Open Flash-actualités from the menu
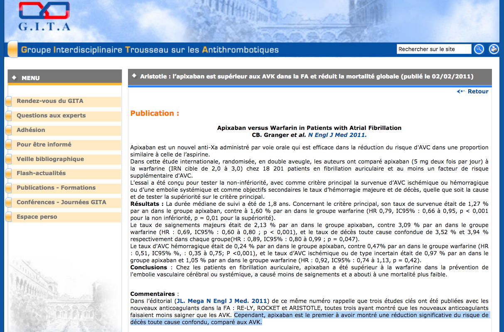The height and width of the screenshot is (332, 504). pyautogui.click(x=41, y=173)
